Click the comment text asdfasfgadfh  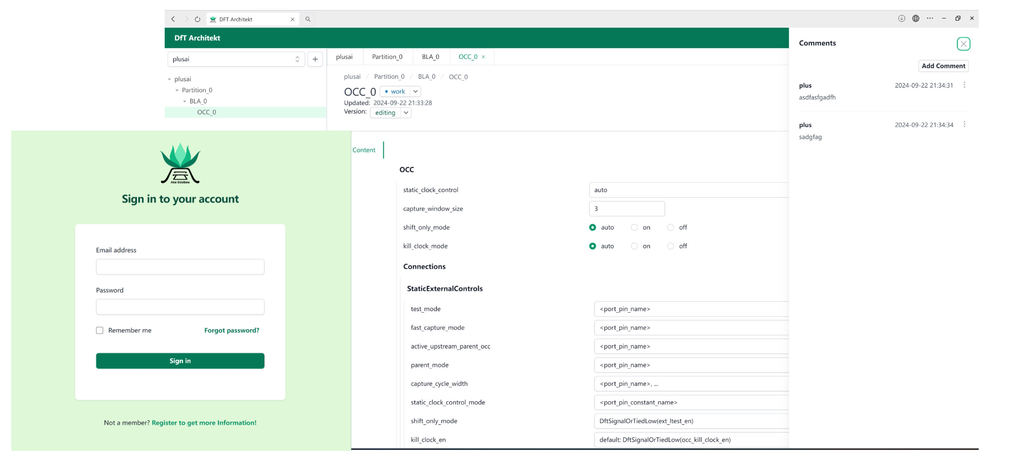(x=817, y=97)
